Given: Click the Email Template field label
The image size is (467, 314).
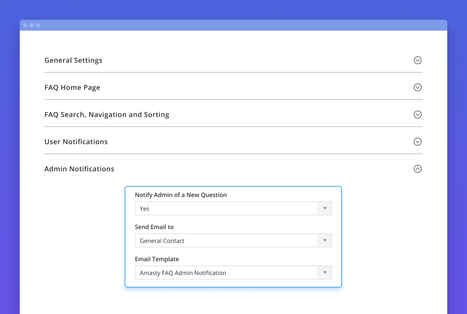Looking at the screenshot, I should point(157,259).
